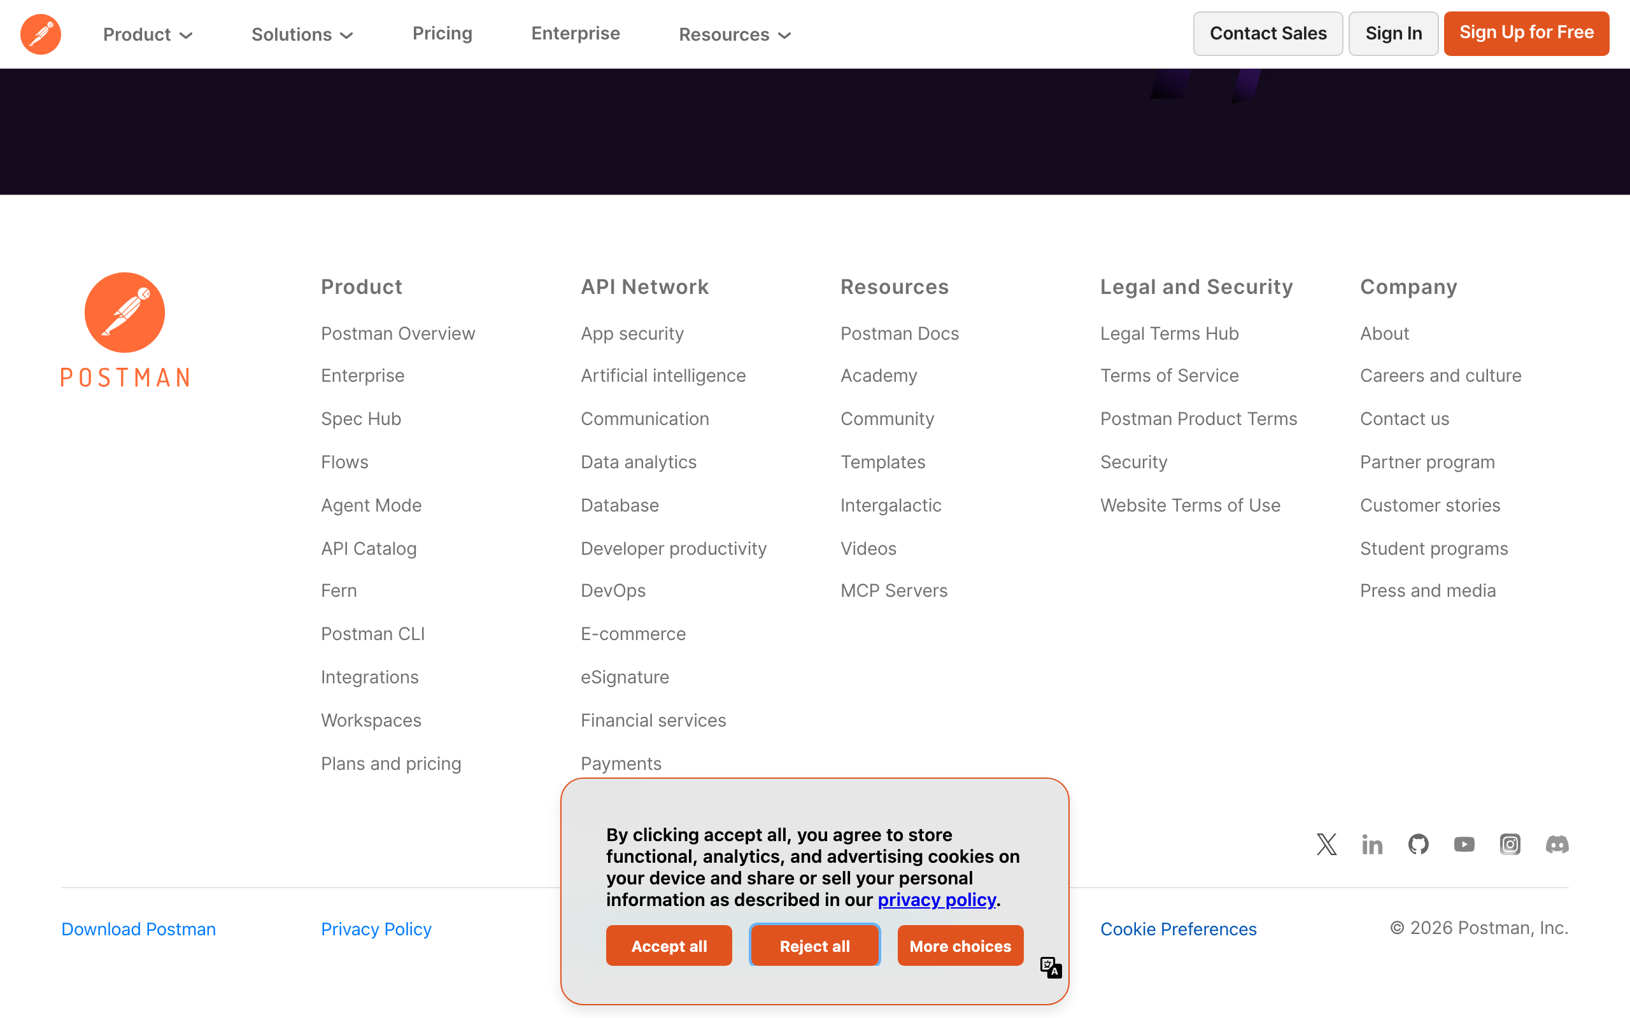This screenshot has height=1018, width=1630.
Task: Open the MCP Servers footer link
Action: [x=893, y=590]
